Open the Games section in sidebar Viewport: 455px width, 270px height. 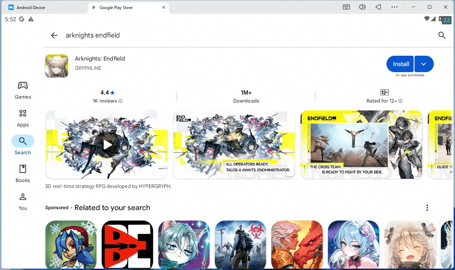click(22, 90)
